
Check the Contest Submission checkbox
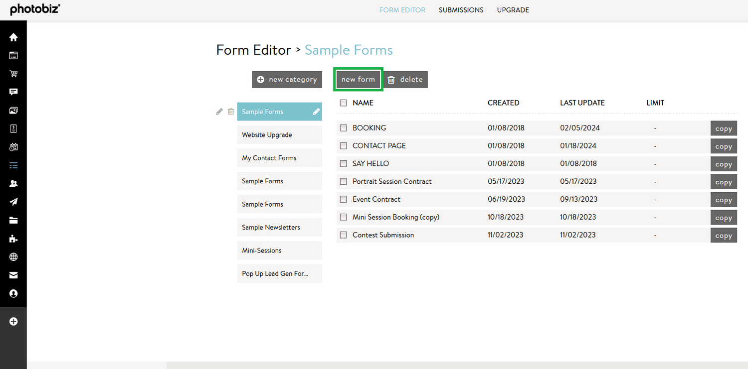pos(343,235)
